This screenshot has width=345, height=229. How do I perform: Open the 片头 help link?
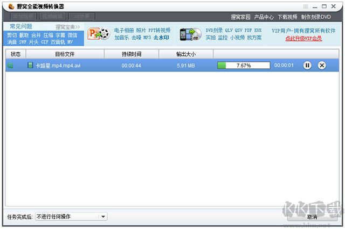point(33,42)
